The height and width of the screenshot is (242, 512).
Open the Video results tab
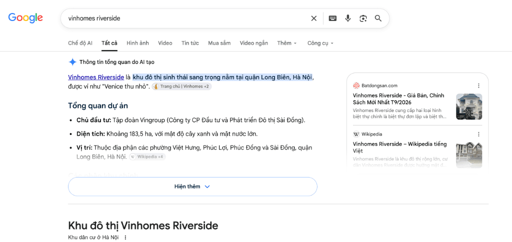[165, 43]
